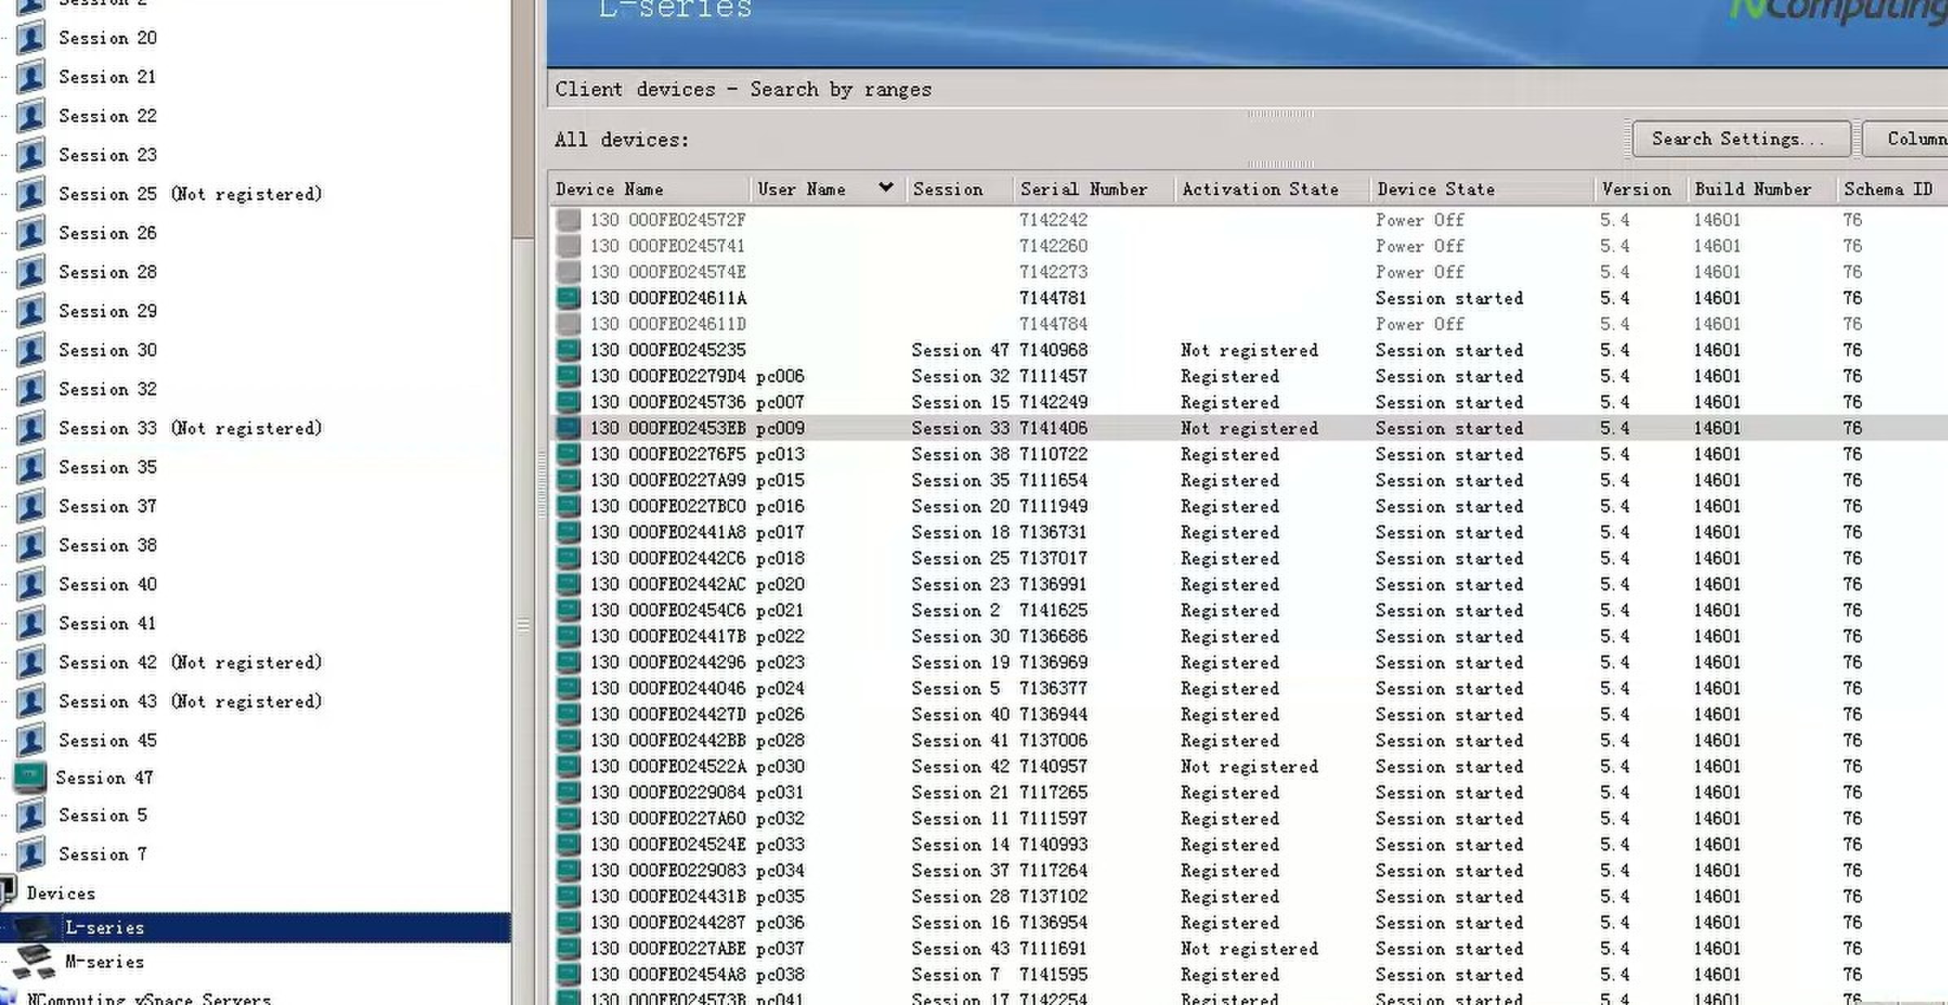The image size is (1948, 1005).
Task: Click the grey powered-off icon for device 000FE024572F
Action: (x=568, y=220)
